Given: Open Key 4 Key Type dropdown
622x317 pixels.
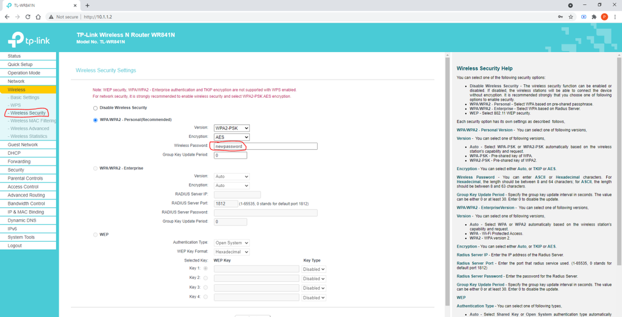Looking at the screenshot, I should pos(314,298).
